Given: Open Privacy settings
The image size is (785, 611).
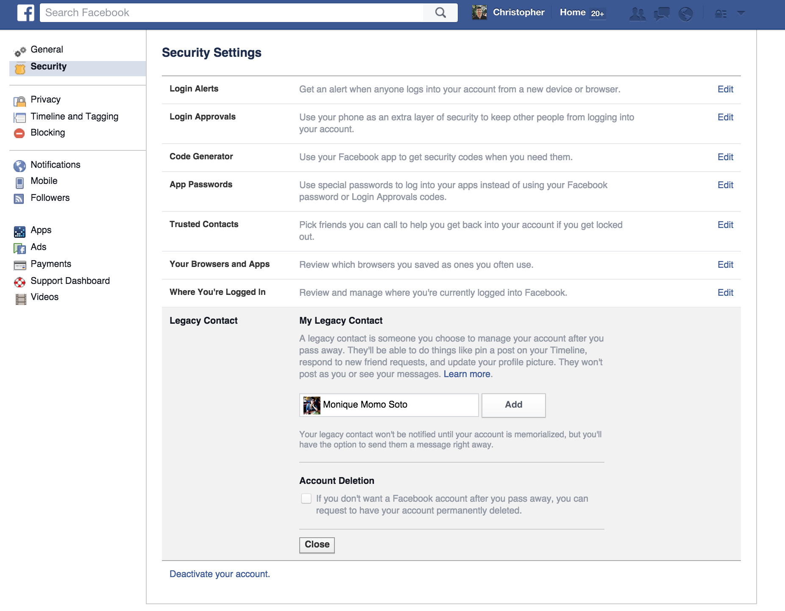Looking at the screenshot, I should click(45, 100).
